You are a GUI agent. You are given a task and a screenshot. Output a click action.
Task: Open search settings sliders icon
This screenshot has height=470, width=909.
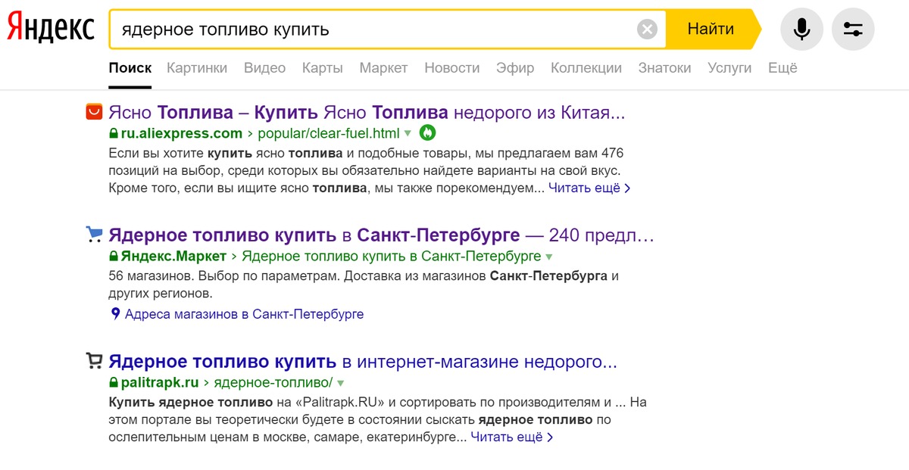tap(853, 30)
